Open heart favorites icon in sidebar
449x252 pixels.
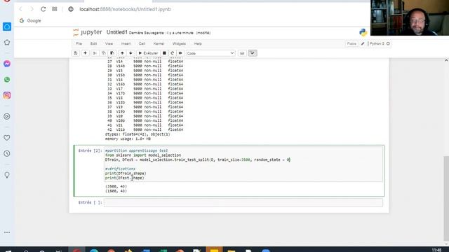click(7, 138)
